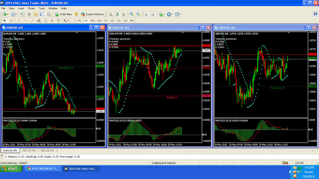This screenshot has height=179, width=319.
Task: Open the Profiles toolbar icon
Action: [x=12, y=14]
